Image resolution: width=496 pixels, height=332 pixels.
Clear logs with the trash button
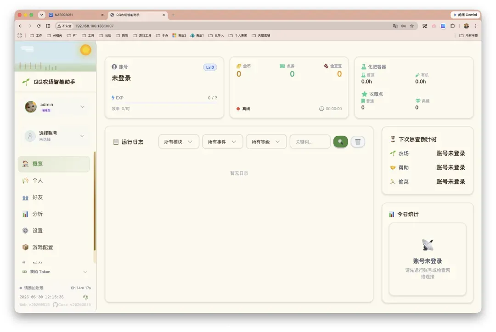pyautogui.click(x=358, y=142)
